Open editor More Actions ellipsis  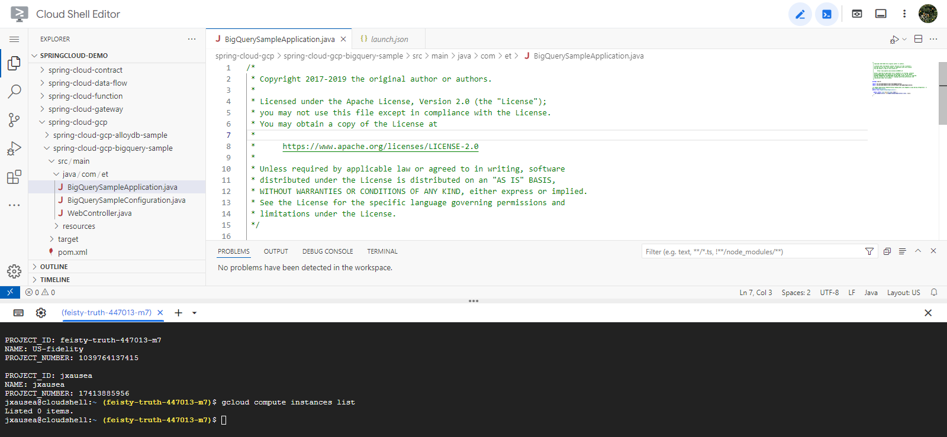point(933,39)
